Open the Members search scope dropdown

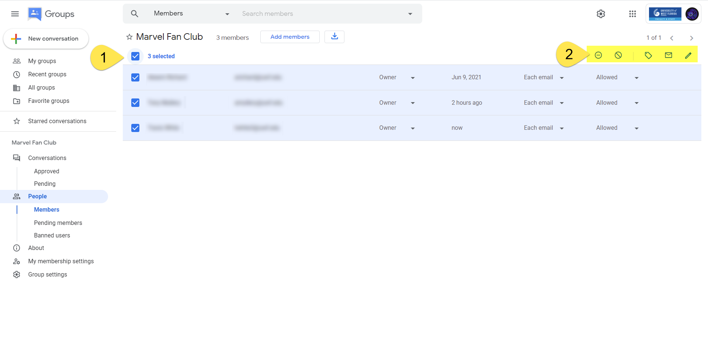pos(191,14)
